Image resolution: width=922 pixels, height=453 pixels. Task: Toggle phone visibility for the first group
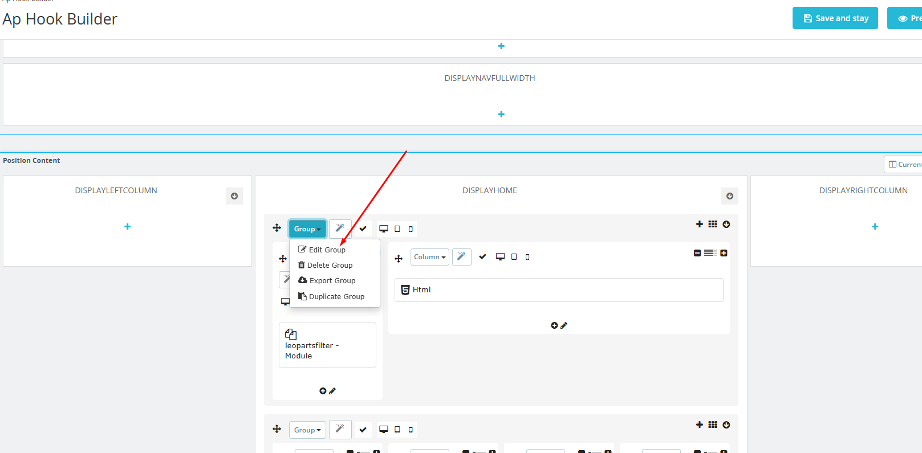411,229
